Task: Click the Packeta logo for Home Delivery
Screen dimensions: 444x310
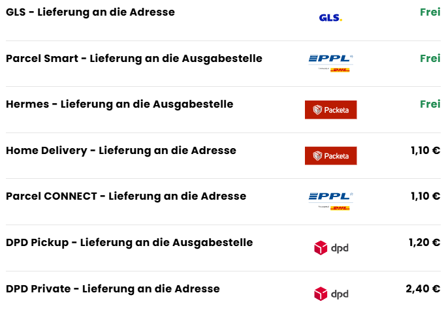Action: click(330, 155)
